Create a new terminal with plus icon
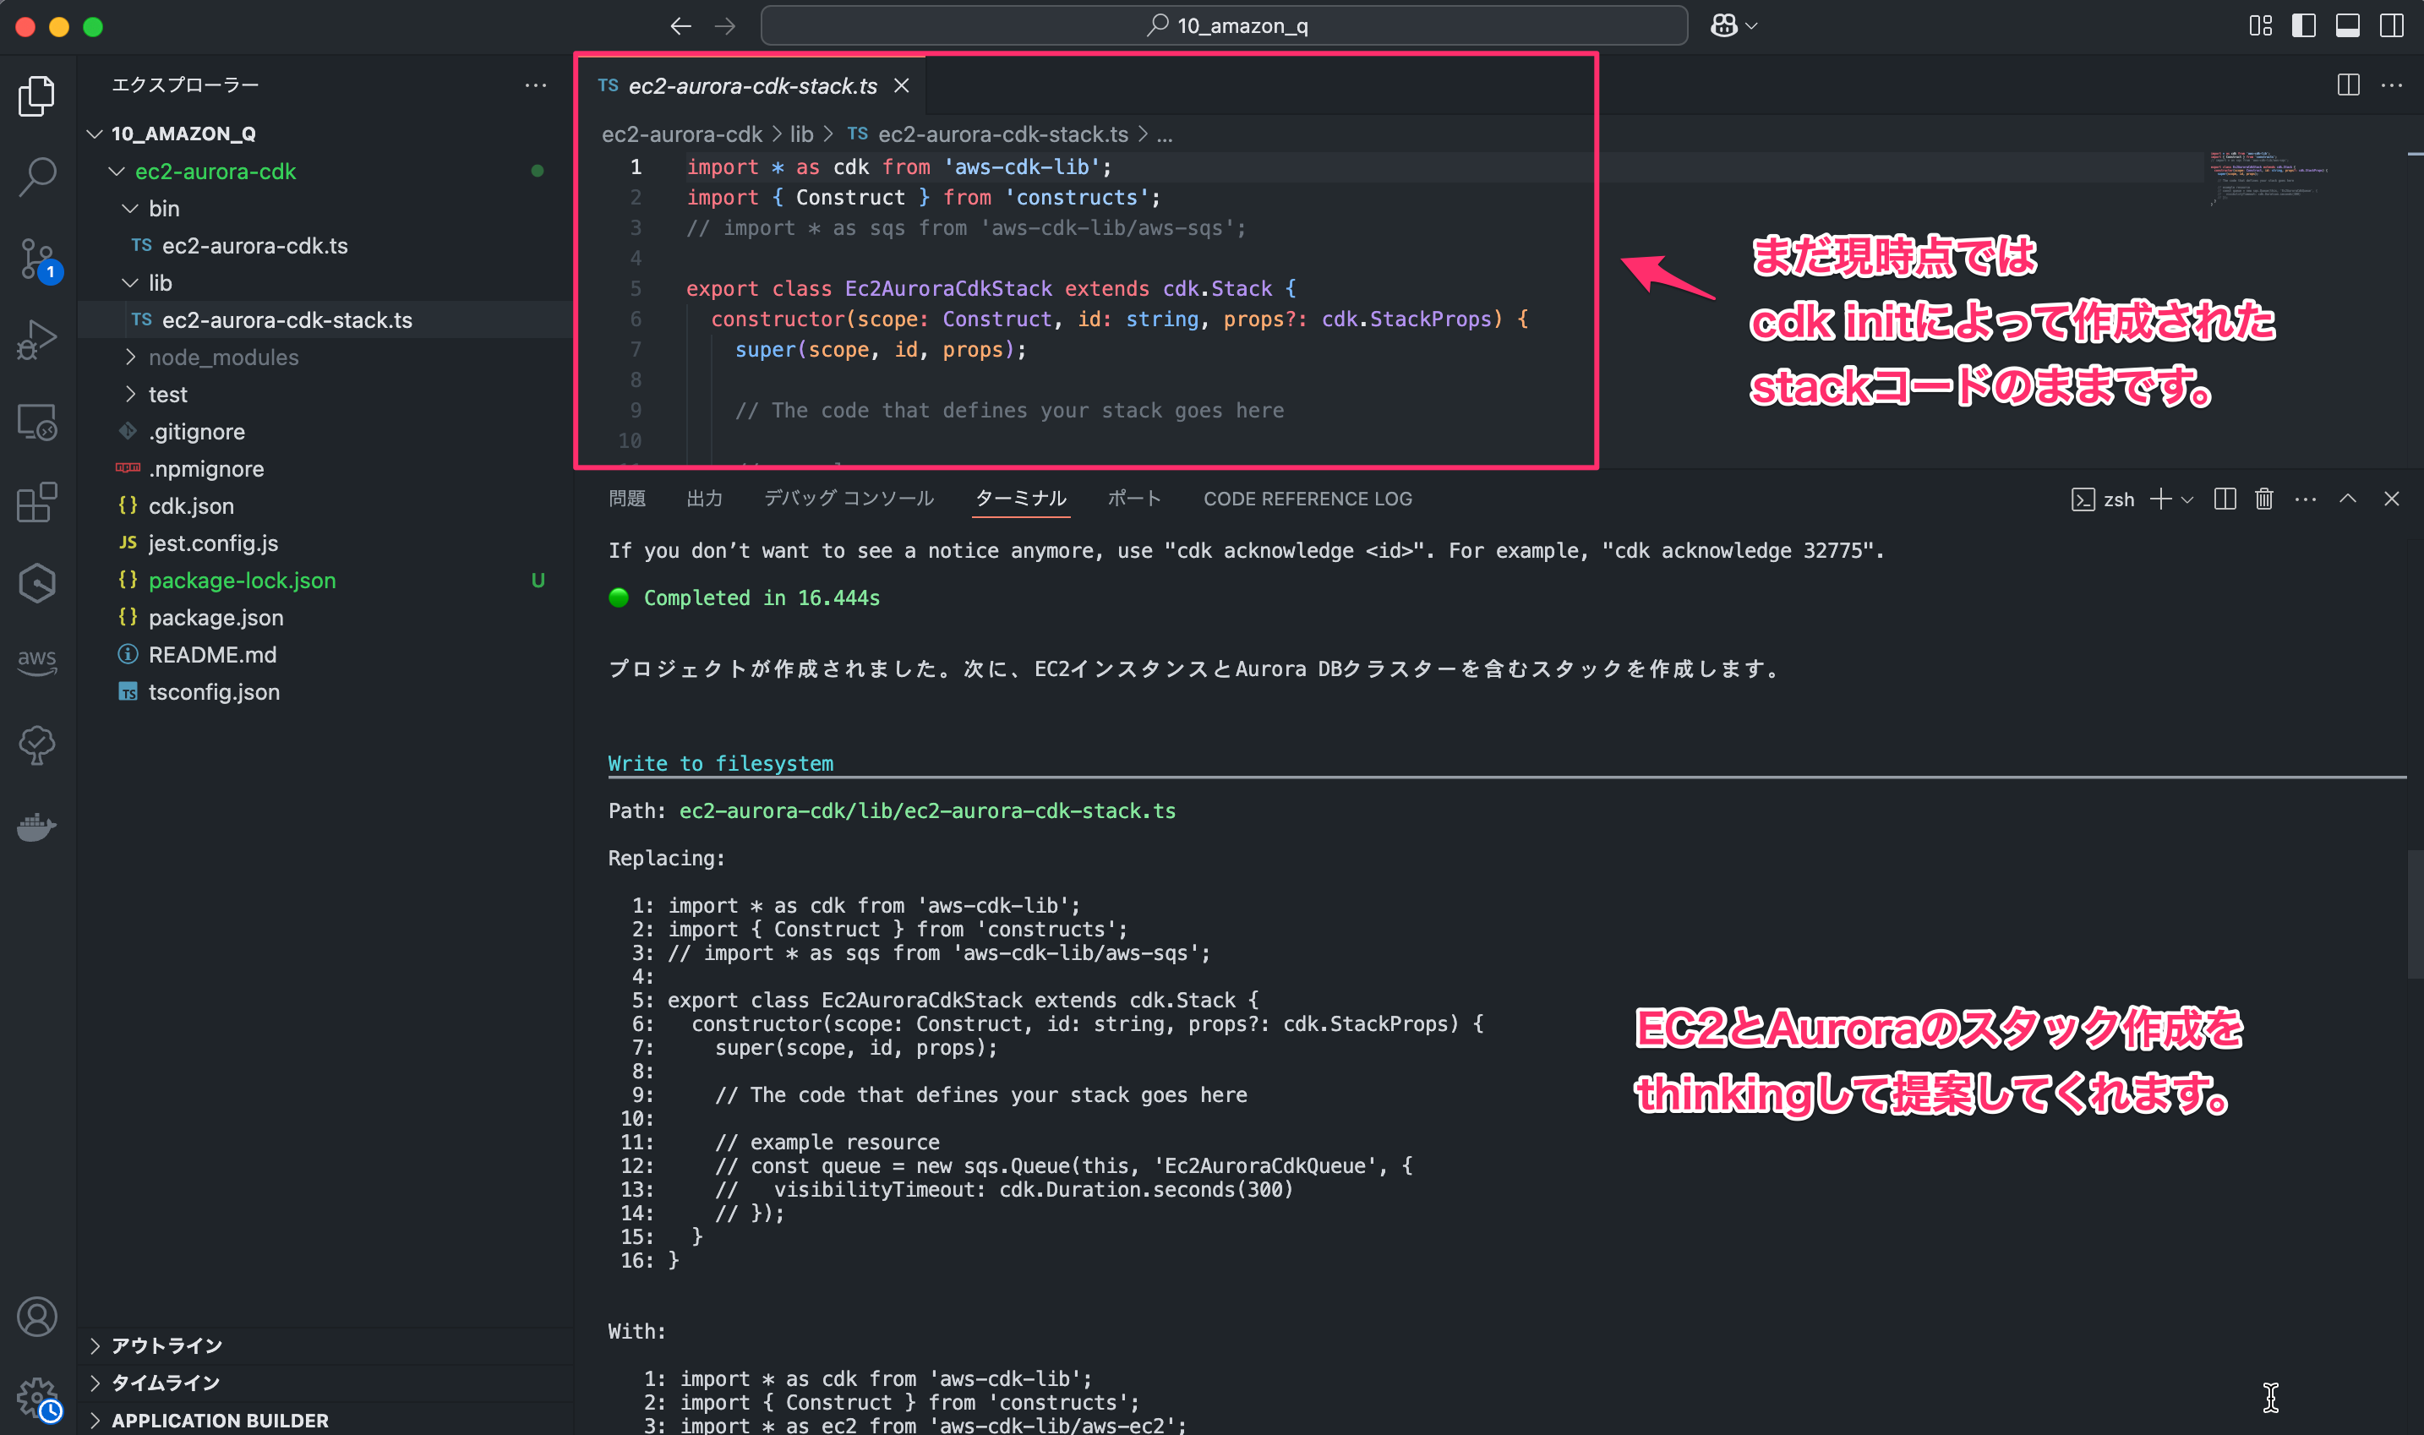Image resolution: width=2424 pixels, height=1435 pixels. (2160, 499)
